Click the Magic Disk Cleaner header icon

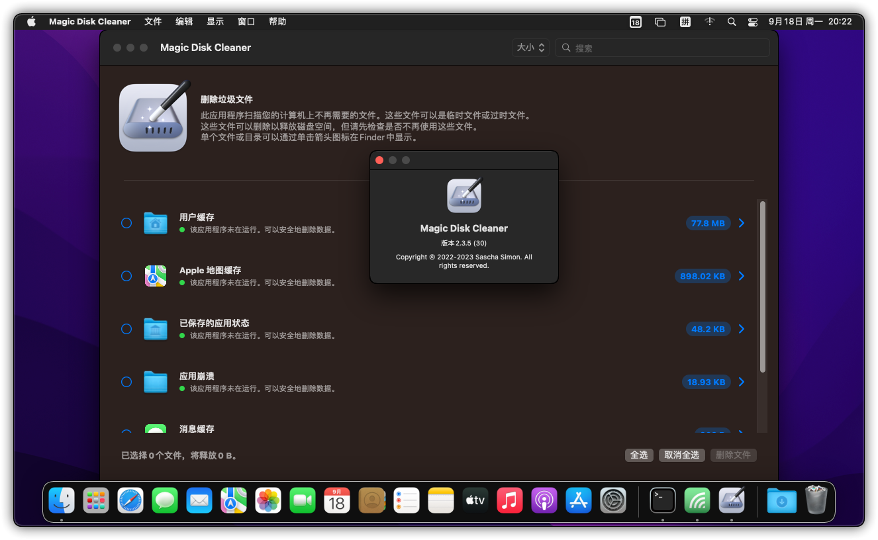point(154,116)
